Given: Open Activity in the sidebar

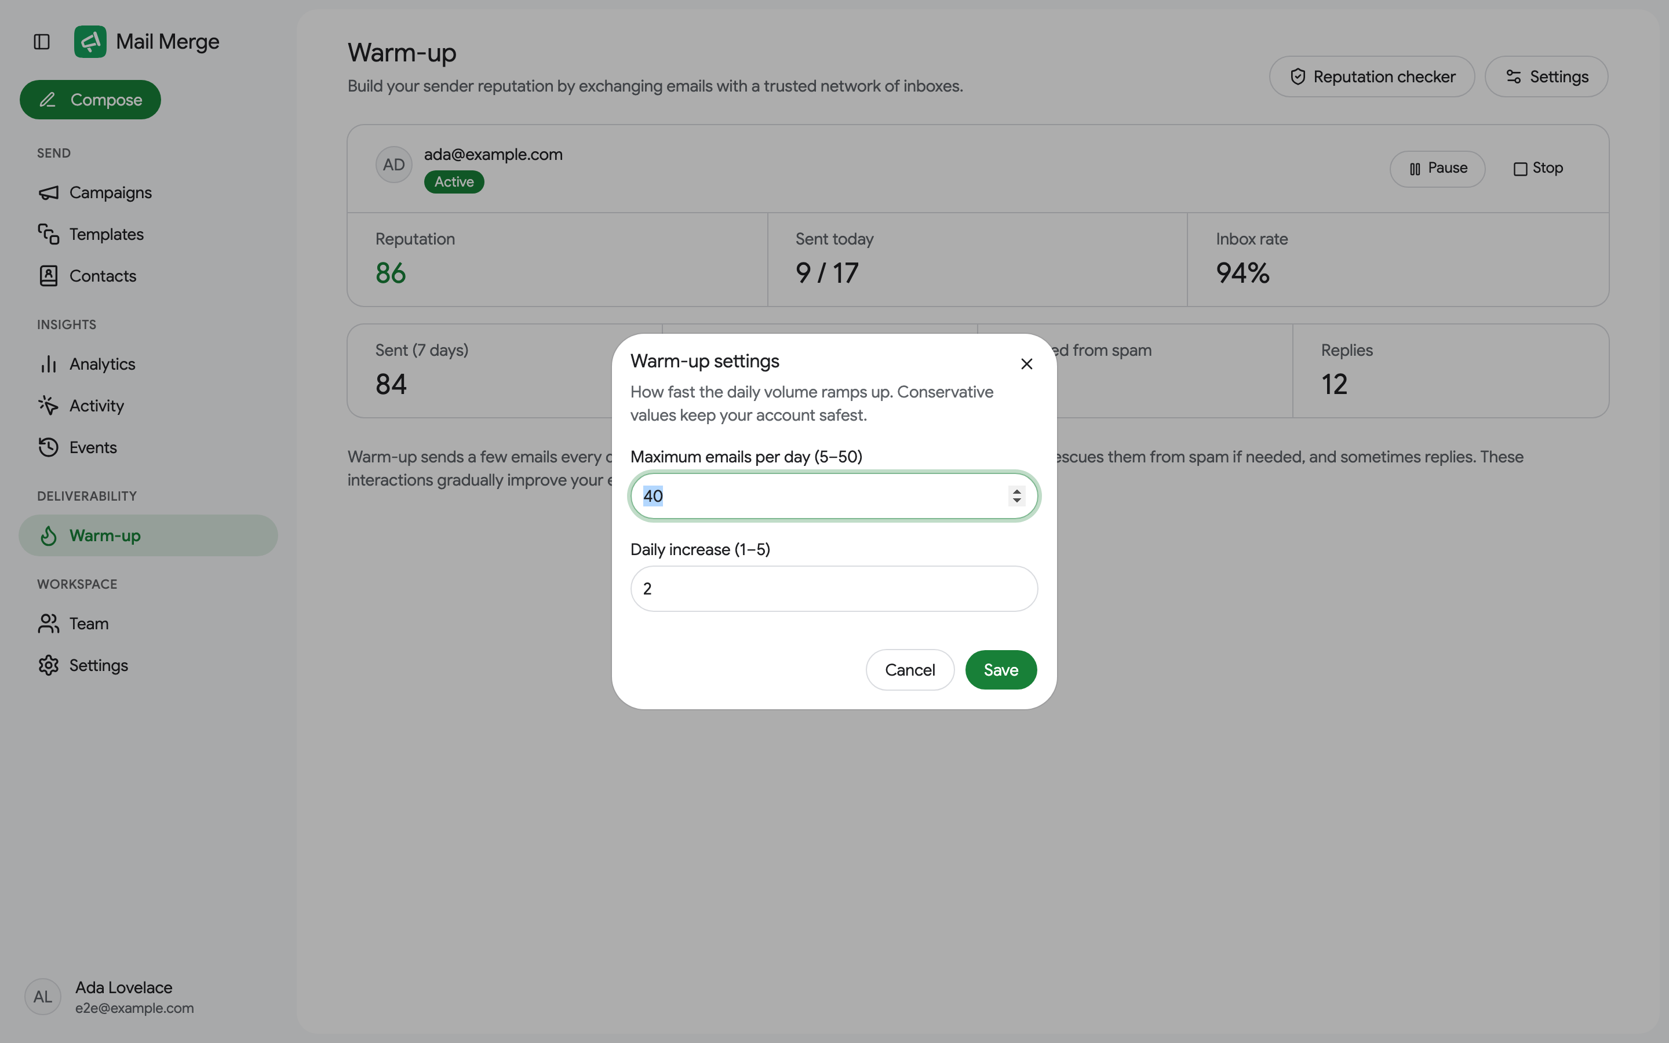Looking at the screenshot, I should pyautogui.click(x=148, y=406).
